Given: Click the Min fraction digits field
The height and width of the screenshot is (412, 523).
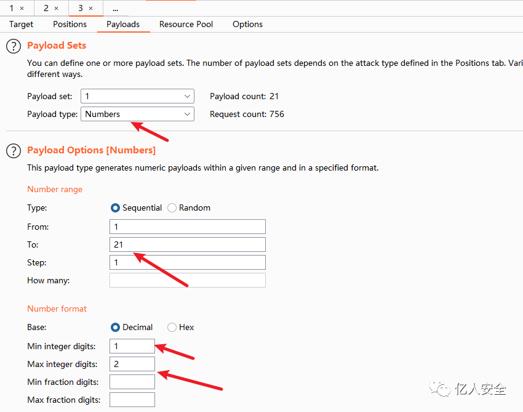Looking at the screenshot, I should pyautogui.click(x=132, y=382).
